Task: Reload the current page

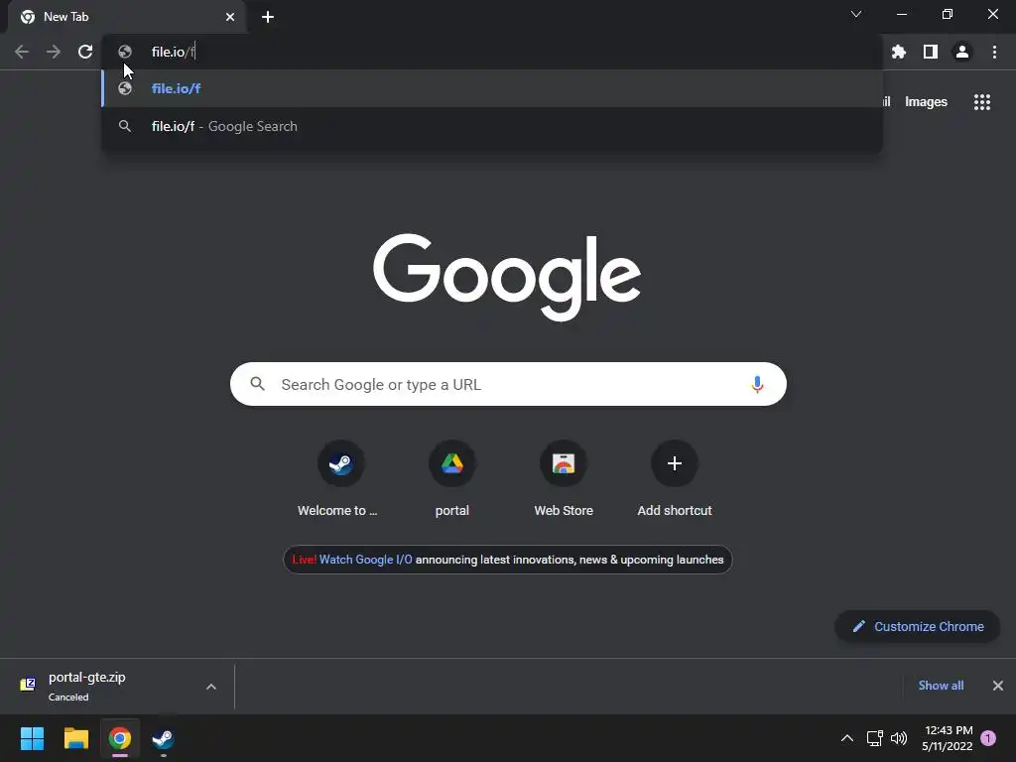Action: (x=85, y=52)
